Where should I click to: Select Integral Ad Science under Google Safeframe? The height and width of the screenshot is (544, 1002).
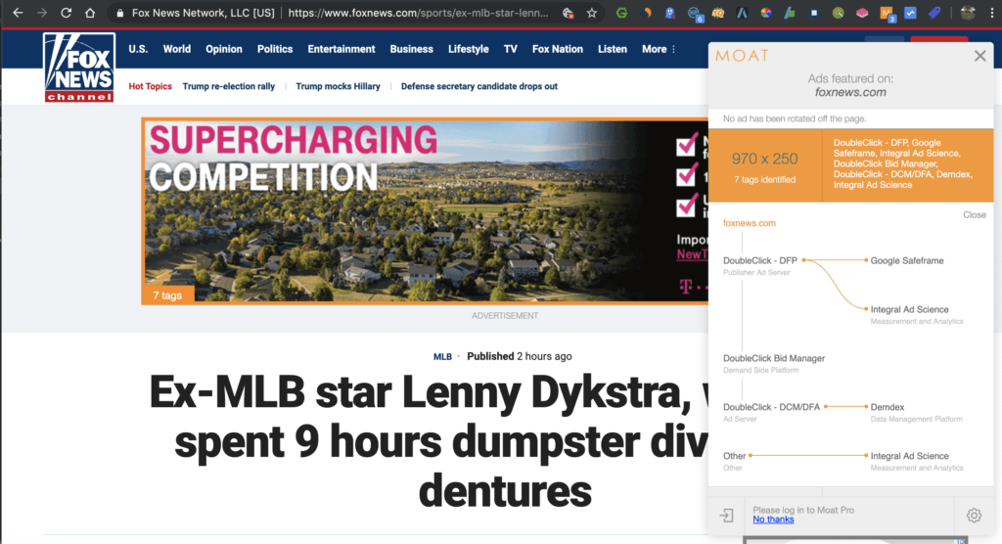click(x=909, y=309)
